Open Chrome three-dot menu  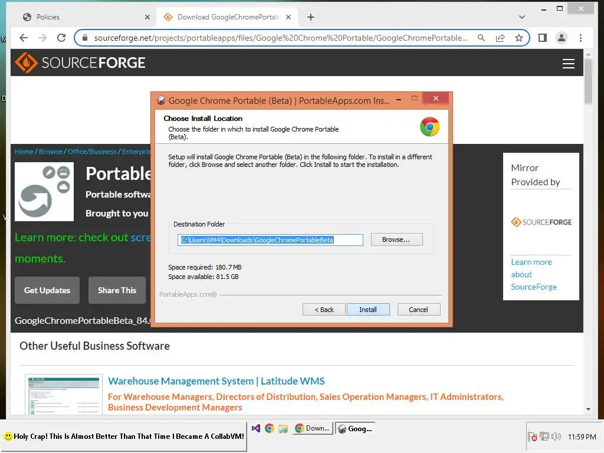tap(580, 38)
